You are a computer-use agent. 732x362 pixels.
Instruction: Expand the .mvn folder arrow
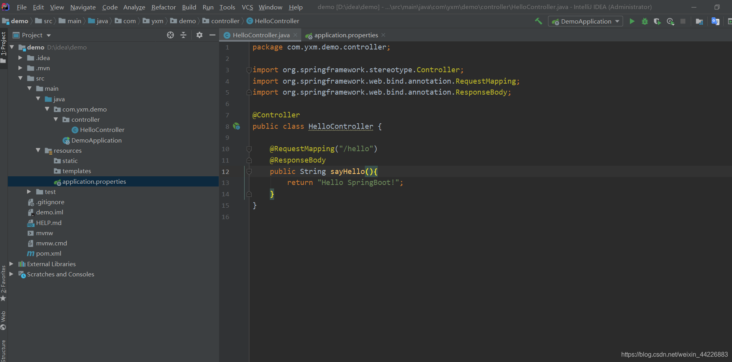click(x=20, y=68)
